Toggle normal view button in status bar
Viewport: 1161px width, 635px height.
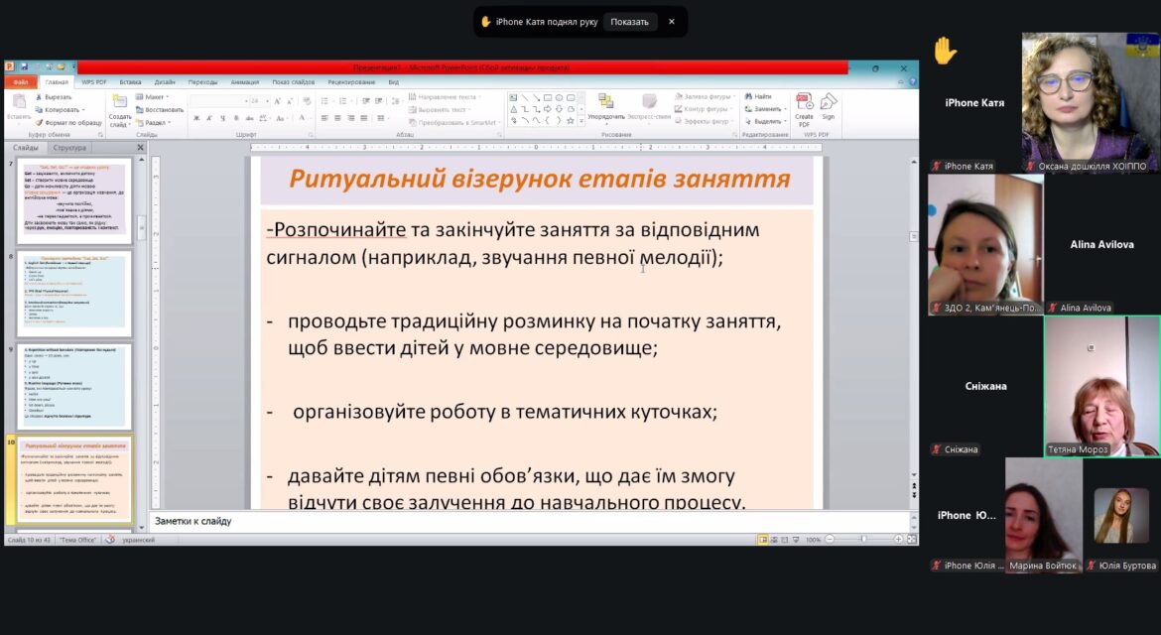coord(763,540)
